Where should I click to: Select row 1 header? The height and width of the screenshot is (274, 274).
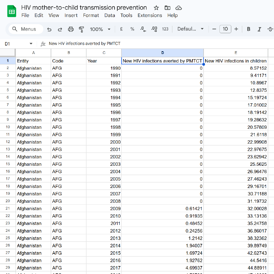8,61
